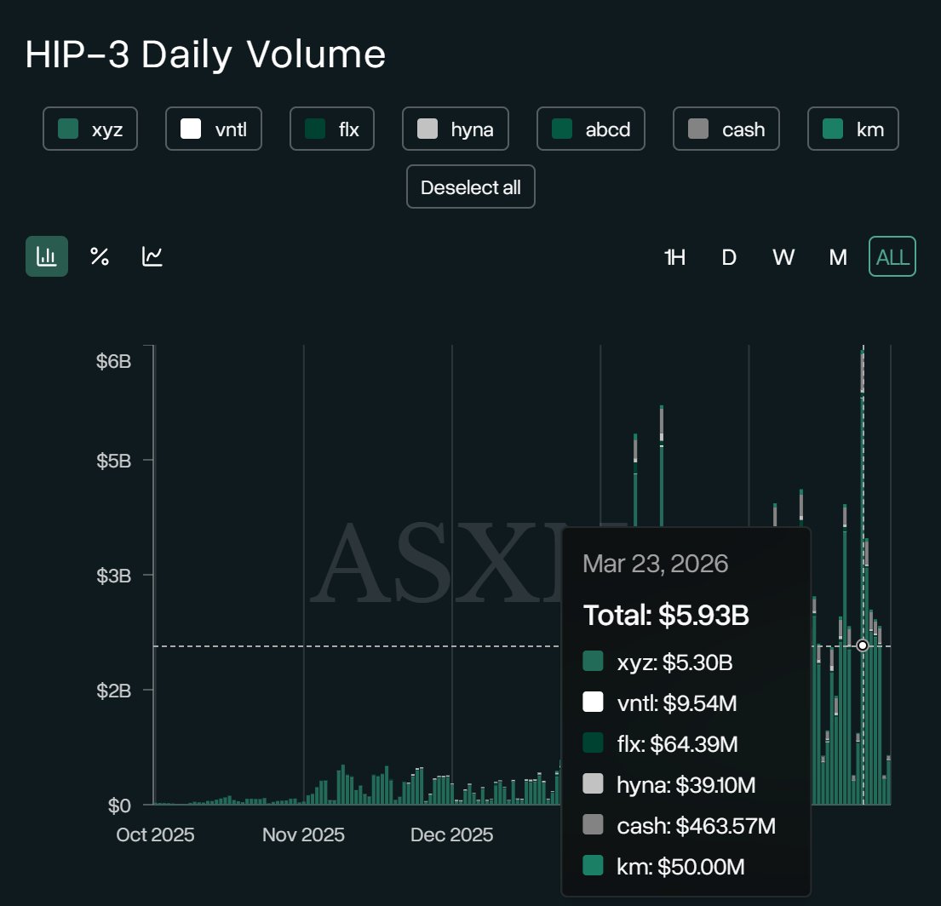Select the 1H timeframe tab

pyautogui.click(x=675, y=257)
